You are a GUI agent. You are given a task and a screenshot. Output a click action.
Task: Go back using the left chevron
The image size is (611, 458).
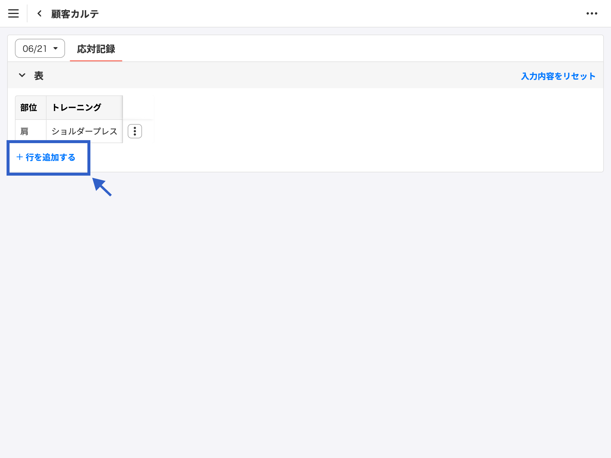click(x=39, y=13)
